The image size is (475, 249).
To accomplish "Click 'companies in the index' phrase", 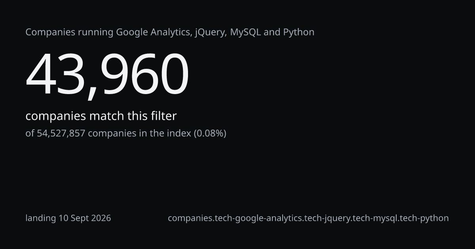I will click(x=139, y=134).
